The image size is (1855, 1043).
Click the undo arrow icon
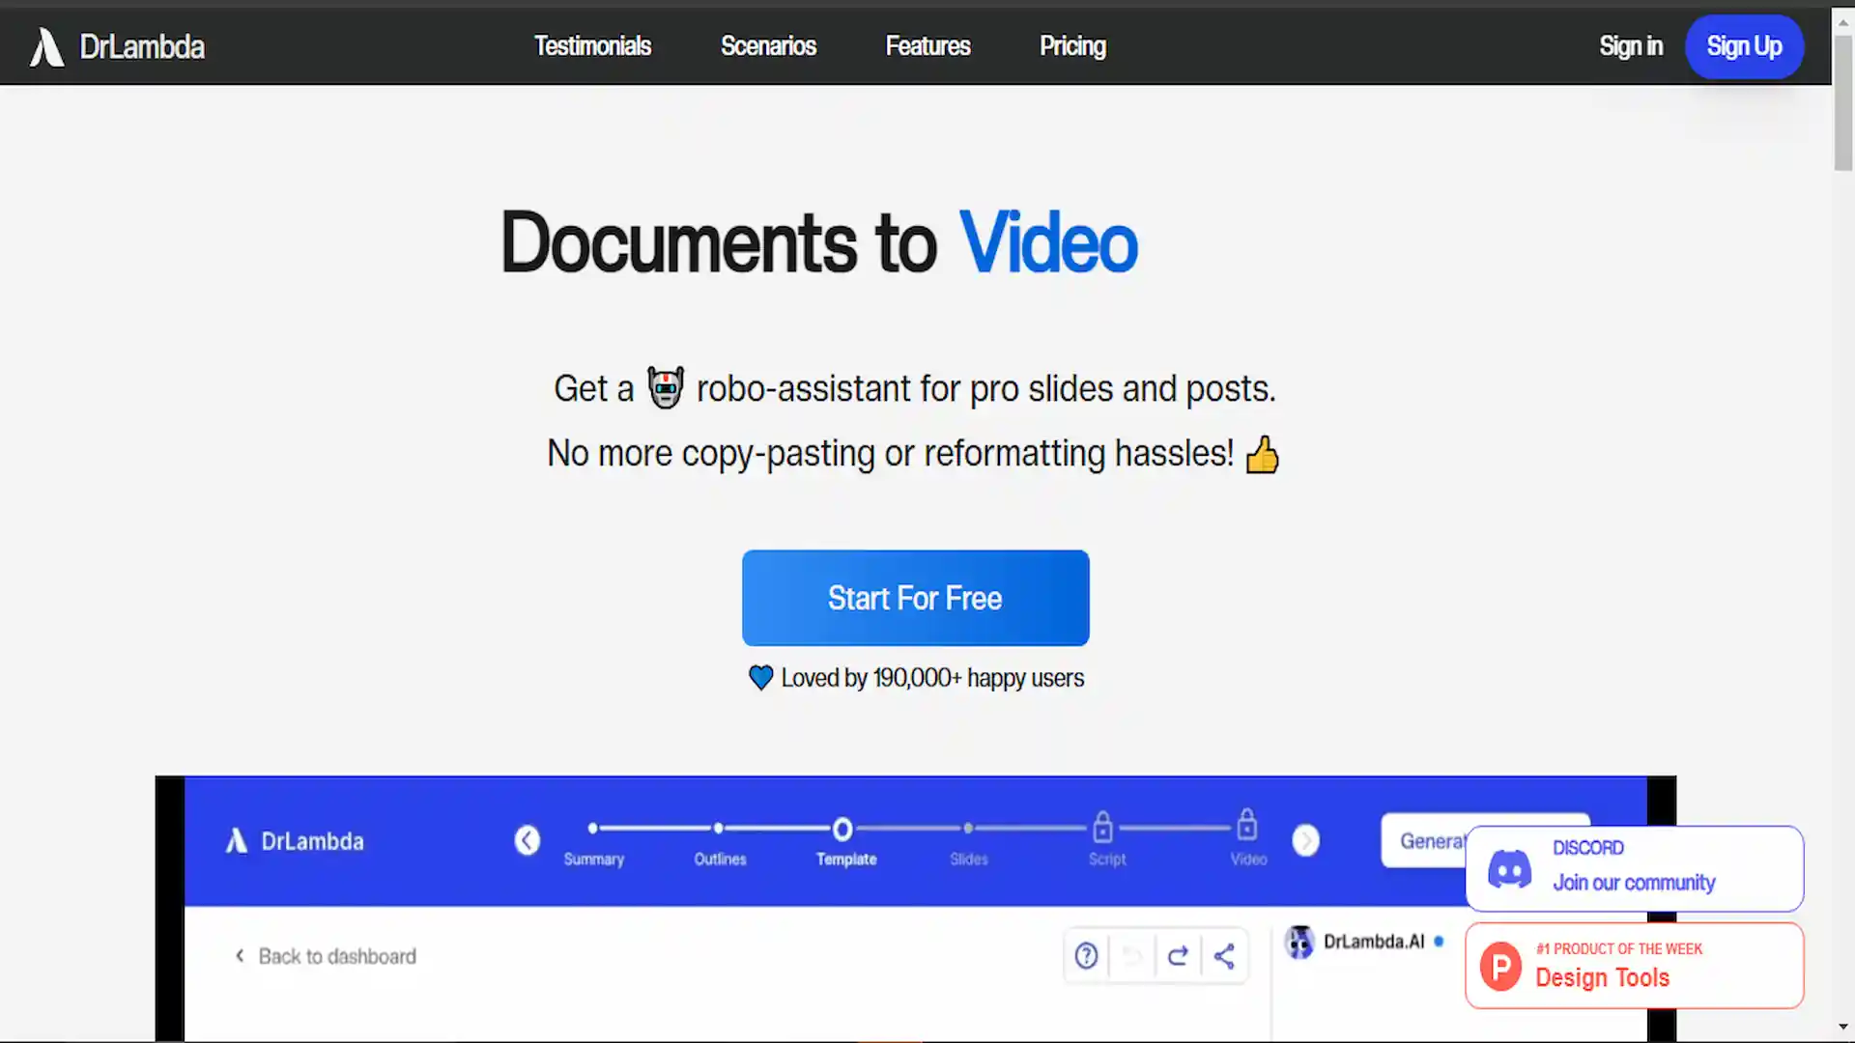pos(1132,956)
